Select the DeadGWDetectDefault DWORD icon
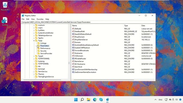183x103 pixels. pos(73,34)
